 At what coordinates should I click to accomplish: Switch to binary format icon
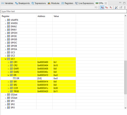click(110, 7)
